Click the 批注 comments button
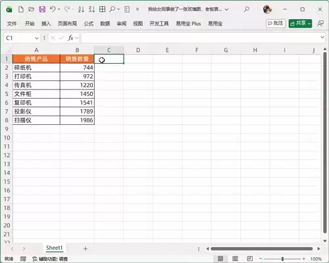Screen dimensions: 329x263 pyautogui.click(x=276, y=24)
